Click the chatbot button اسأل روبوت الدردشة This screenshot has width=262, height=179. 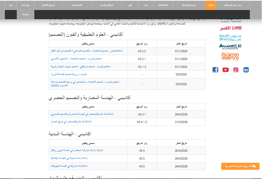coord(240,166)
